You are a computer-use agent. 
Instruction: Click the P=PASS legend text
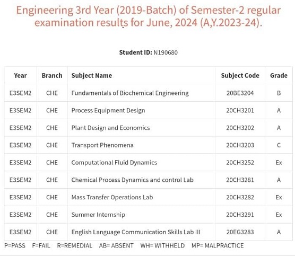click(x=15, y=245)
